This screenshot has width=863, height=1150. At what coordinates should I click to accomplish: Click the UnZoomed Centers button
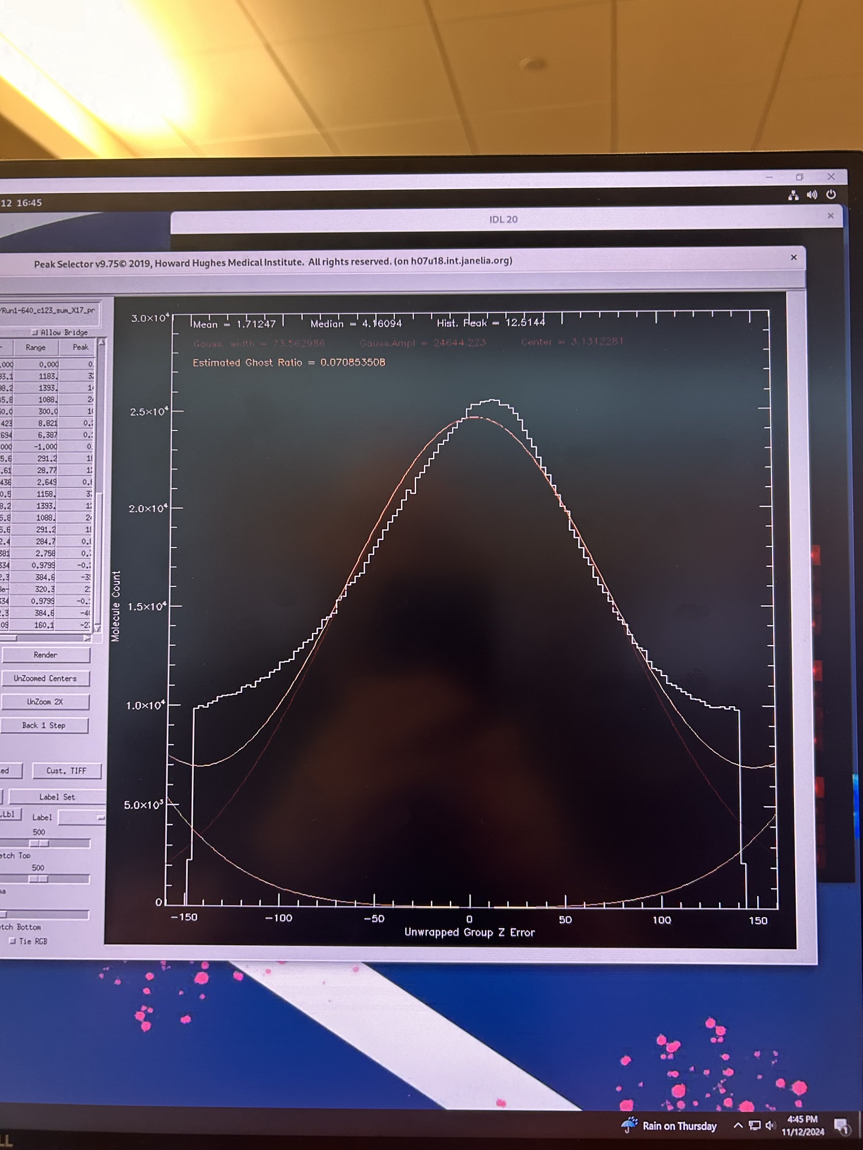pyautogui.click(x=45, y=678)
